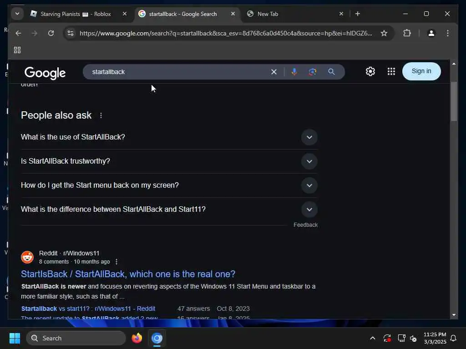Open Startallback vs start11 Reddit link
This screenshot has height=349, width=466.
(x=88, y=309)
